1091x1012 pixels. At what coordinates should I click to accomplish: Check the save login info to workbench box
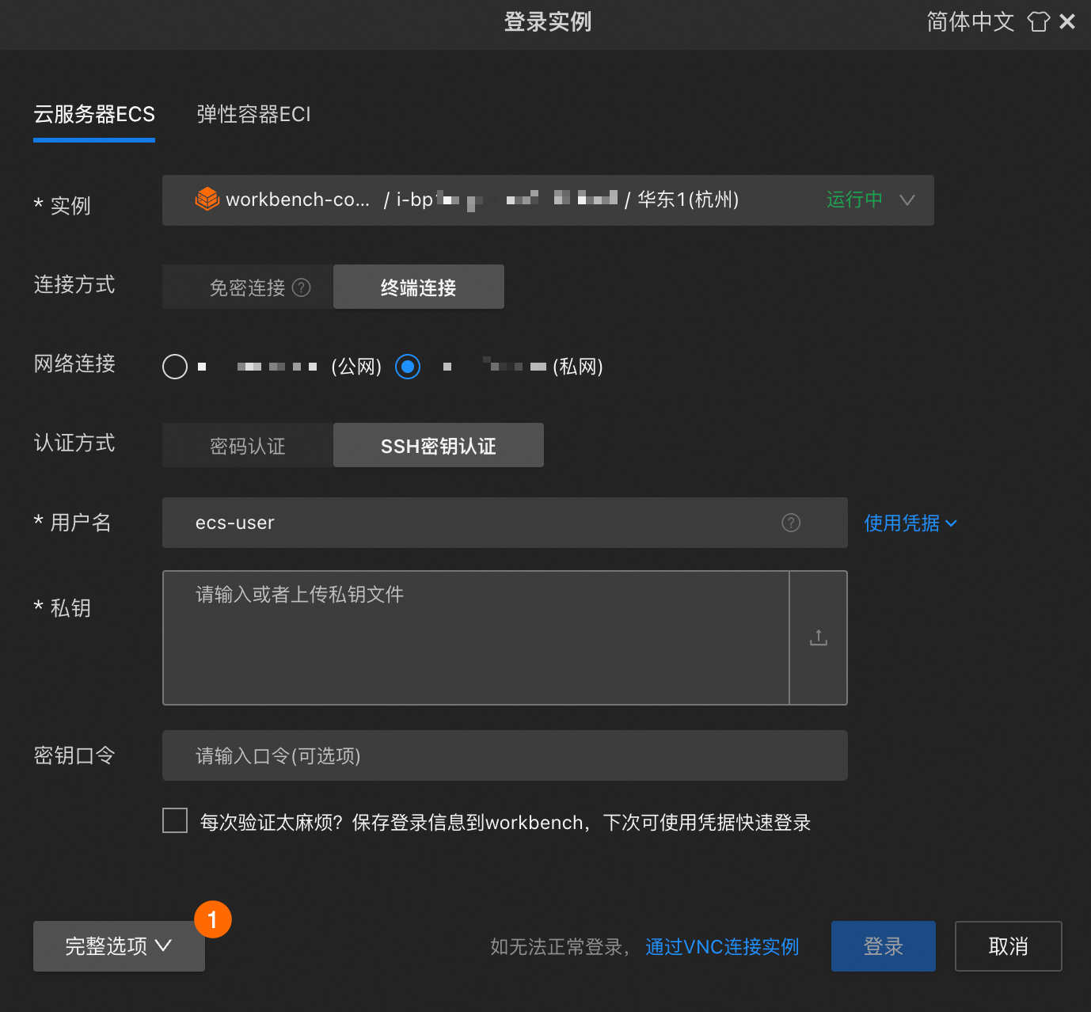coord(175,820)
